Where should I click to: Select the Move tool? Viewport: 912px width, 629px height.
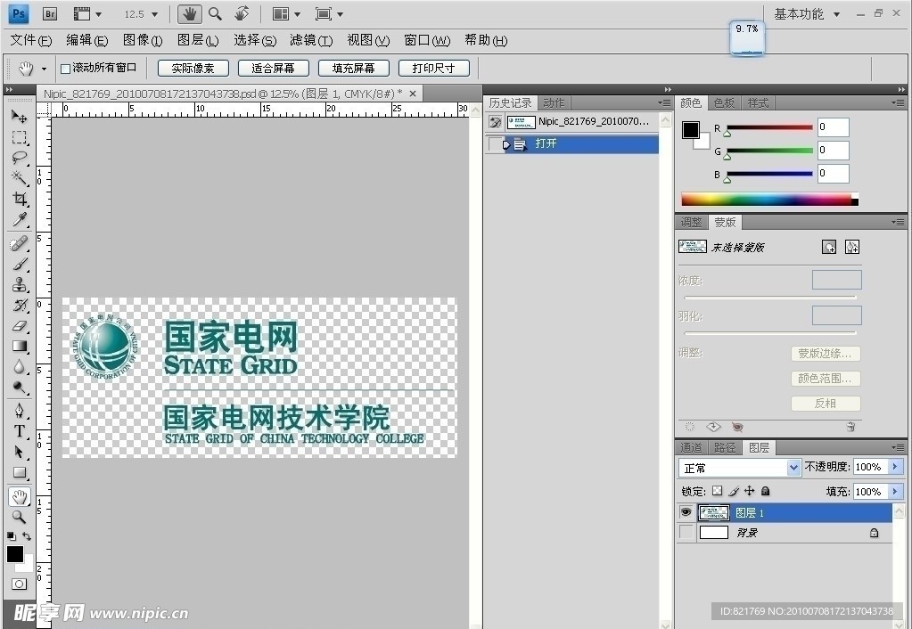pyautogui.click(x=20, y=117)
